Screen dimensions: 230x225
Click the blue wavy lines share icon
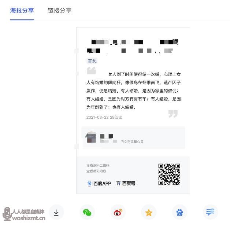coord(210,212)
